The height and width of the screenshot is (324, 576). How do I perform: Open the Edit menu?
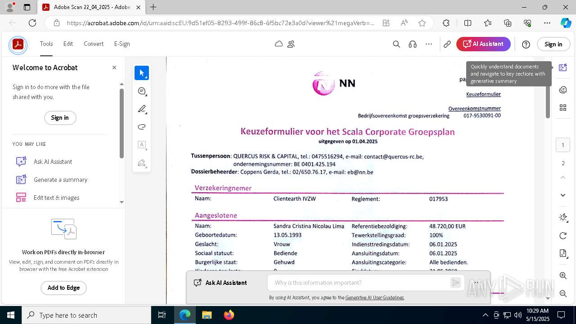[x=68, y=44]
